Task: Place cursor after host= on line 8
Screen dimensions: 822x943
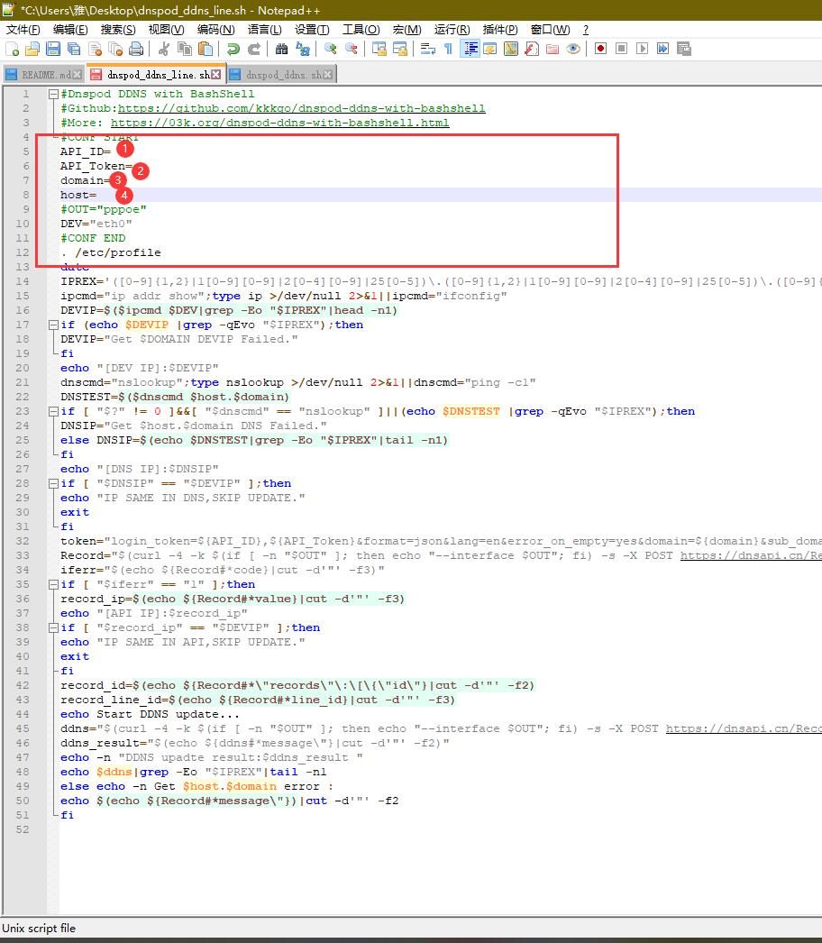Action: click(x=98, y=195)
